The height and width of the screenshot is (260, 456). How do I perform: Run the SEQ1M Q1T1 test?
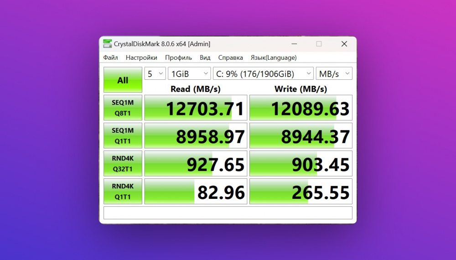123,135
